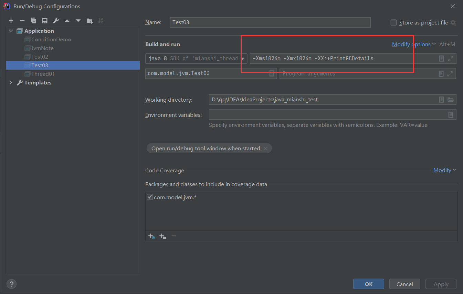Add new configuration with plus icon
This screenshot has width=463, height=294.
pos(11,21)
